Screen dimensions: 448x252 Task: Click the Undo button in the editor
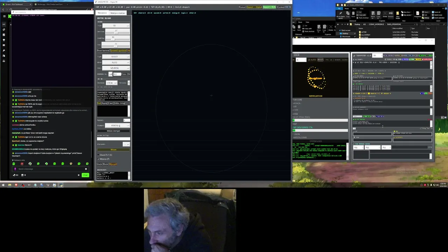(99, 164)
